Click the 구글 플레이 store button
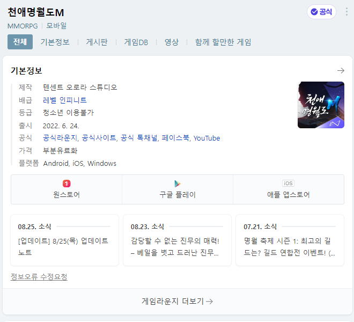The width and height of the screenshot is (354, 322). pos(178,189)
